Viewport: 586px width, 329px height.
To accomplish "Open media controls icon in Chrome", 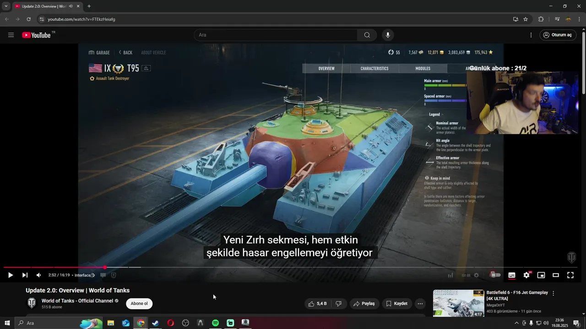I will click(x=557, y=19).
